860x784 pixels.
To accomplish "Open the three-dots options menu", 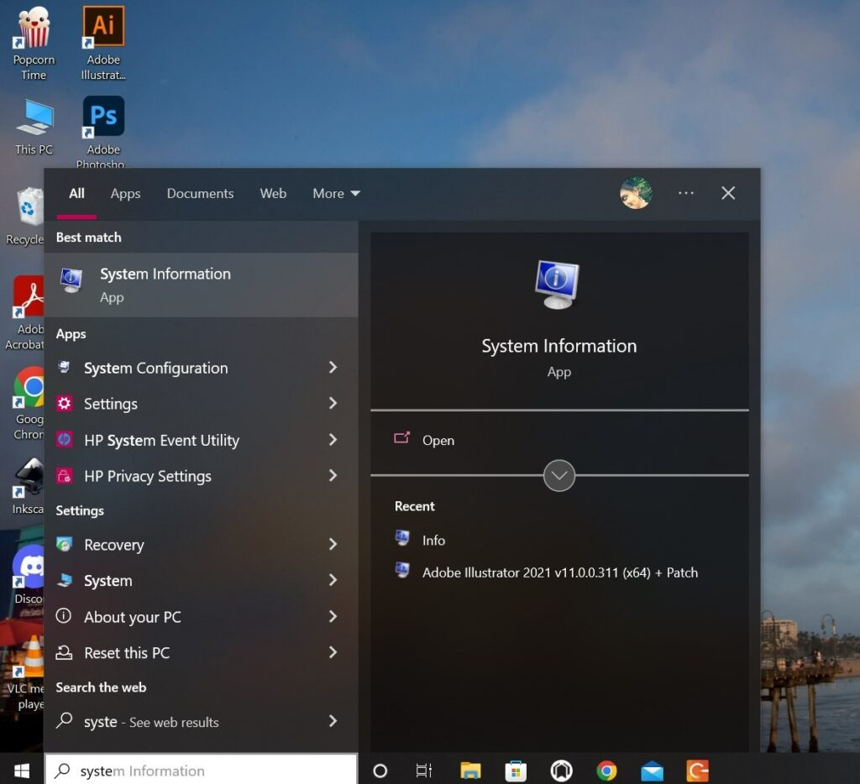I will (x=686, y=193).
